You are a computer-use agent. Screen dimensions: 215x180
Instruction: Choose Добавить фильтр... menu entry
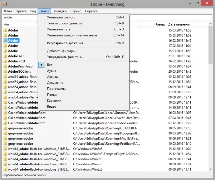coord(84,51)
